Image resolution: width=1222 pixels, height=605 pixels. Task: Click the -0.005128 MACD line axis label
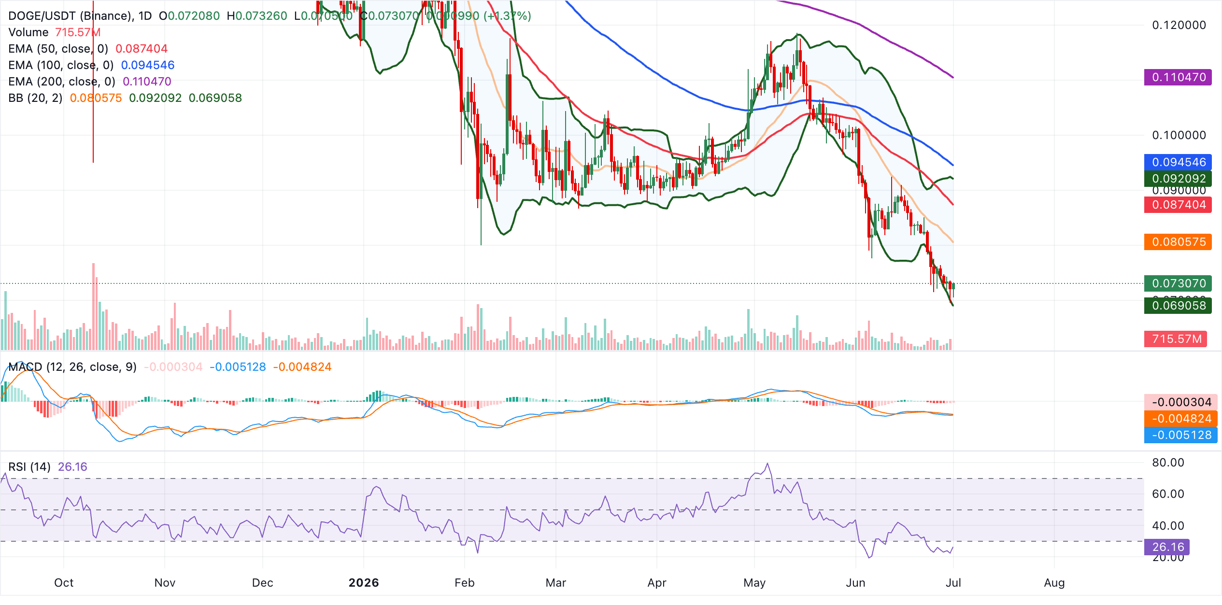tap(1181, 435)
